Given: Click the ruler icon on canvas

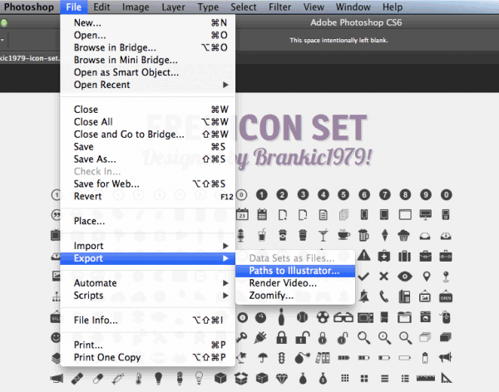Looking at the screenshot, I should 426,378.
